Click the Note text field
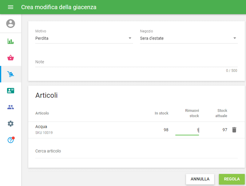 tap(136, 62)
